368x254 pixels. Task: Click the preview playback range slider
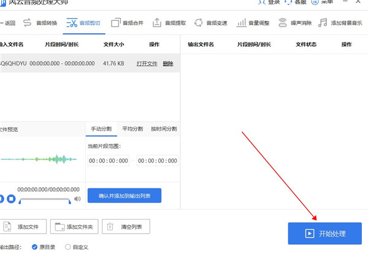[x=45, y=199]
